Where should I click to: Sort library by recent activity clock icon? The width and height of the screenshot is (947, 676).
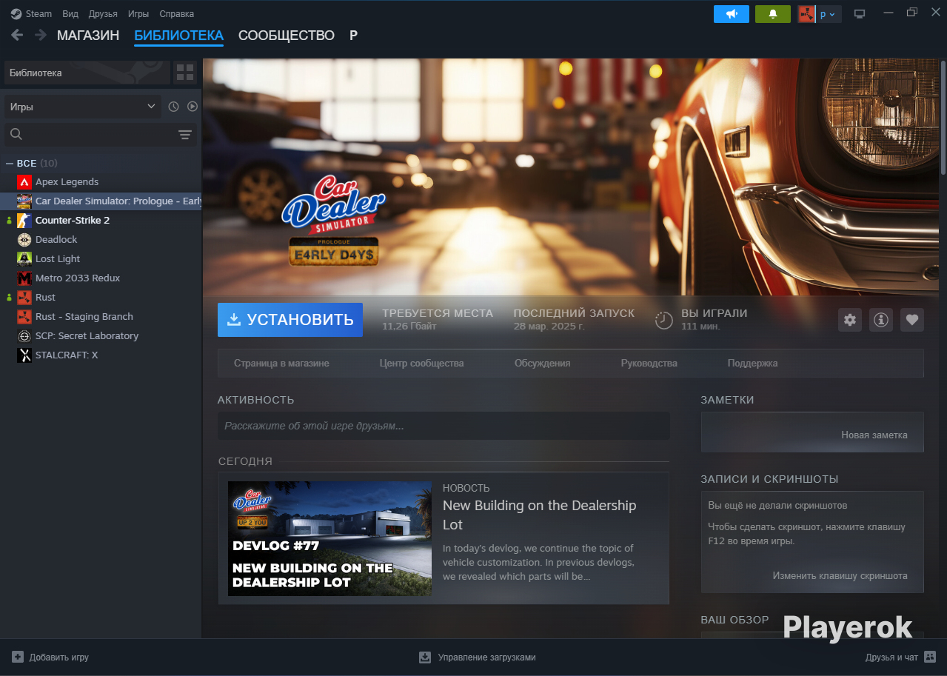pyautogui.click(x=173, y=107)
